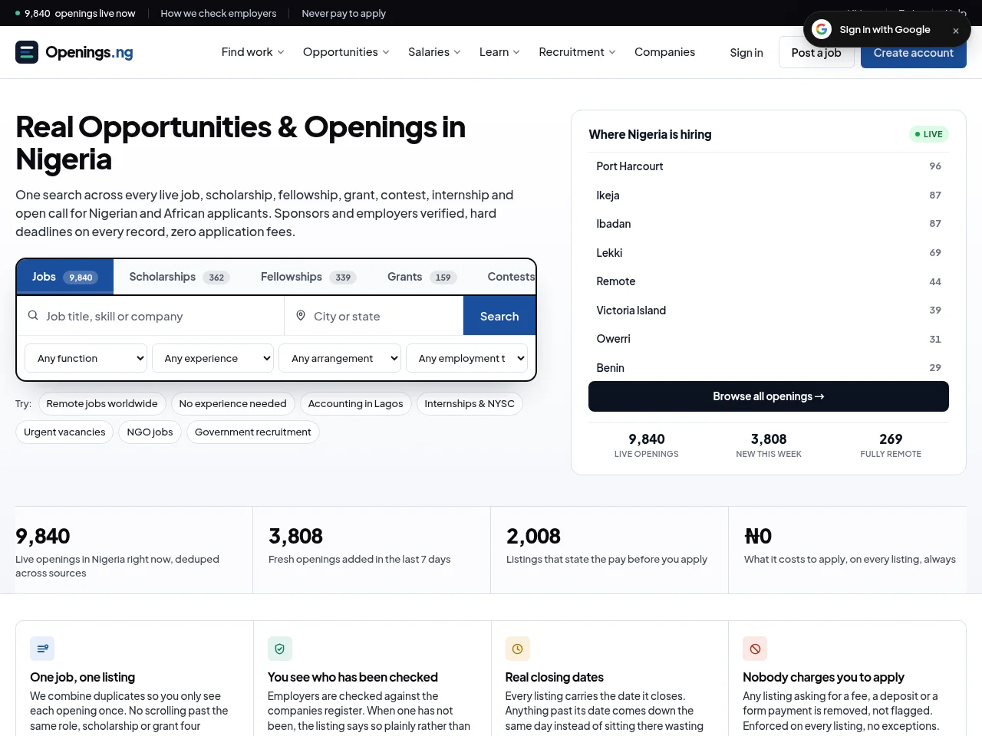Select Remote jobs worldwide suggestion
This screenshot has width=982, height=736.
[x=102, y=403]
